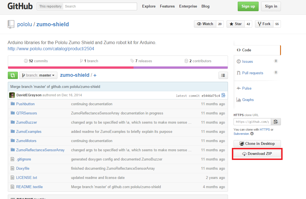
Task: Open the zumo-shield repository title link
Action: (52, 25)
